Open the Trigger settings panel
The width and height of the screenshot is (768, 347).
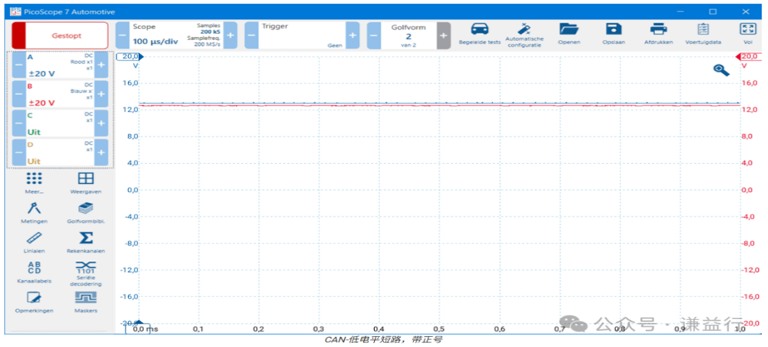(301, 35)
